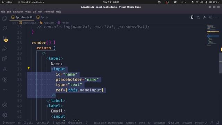Click the Wi-Fi indicator in top bar
This screenshot has width=222, height=125.
tap(197, 2)
